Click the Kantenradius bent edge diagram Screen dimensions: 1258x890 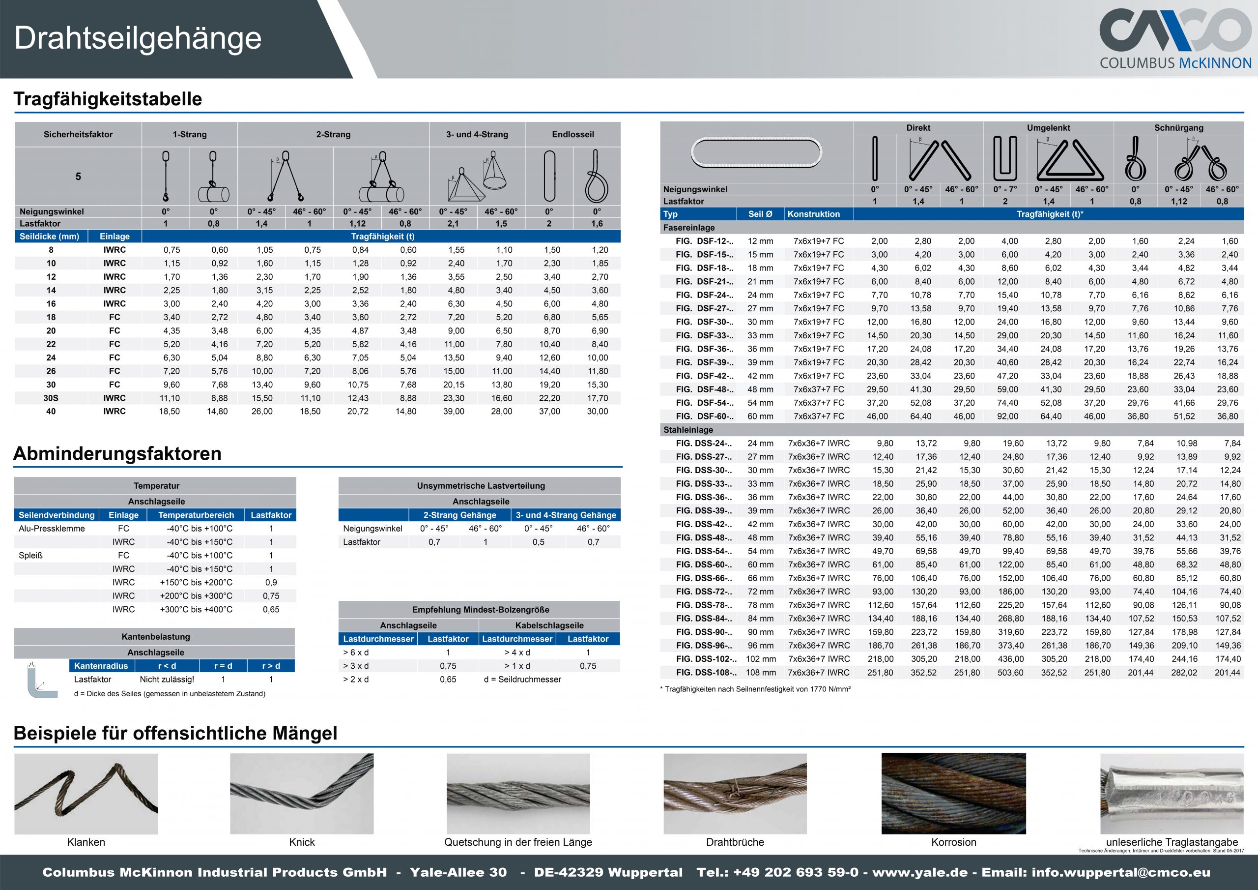click(42, 680)
